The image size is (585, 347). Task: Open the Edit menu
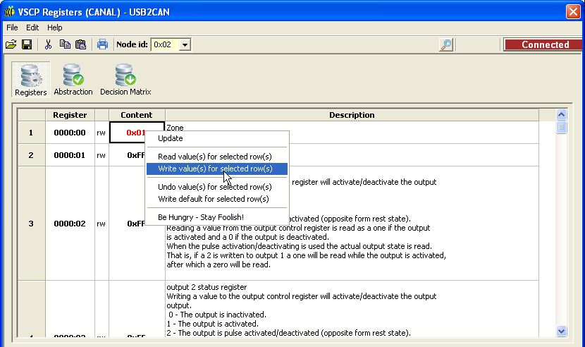[32, 28]
